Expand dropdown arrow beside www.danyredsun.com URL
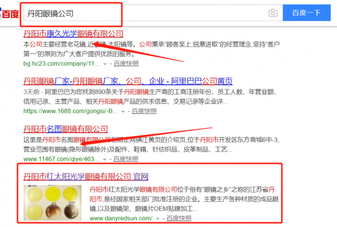Viewport: 337px width, 227px height. click(158, 219)
